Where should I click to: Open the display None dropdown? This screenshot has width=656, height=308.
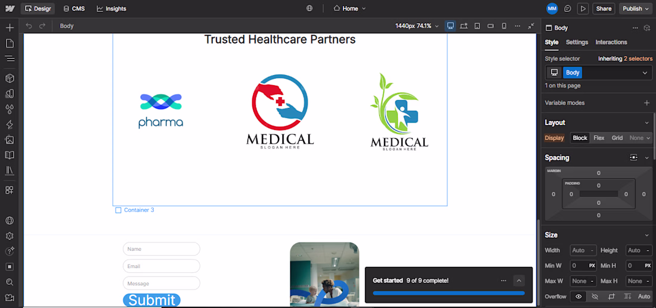[640, 138]
